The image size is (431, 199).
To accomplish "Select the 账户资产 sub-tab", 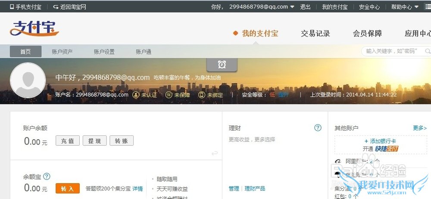I will click(62, 52).
